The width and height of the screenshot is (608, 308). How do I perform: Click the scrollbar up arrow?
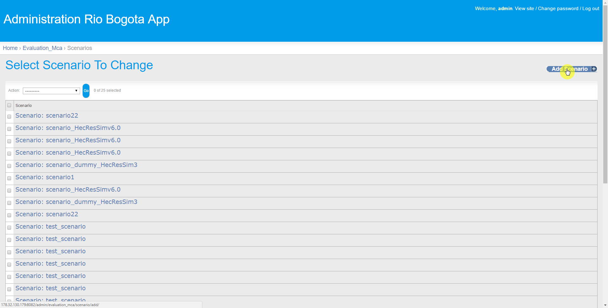tap(605, 3)
